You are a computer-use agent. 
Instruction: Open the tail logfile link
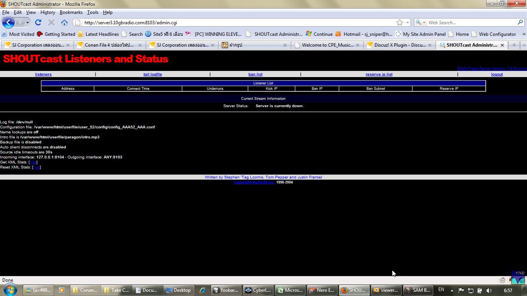(x=153, y=74)
